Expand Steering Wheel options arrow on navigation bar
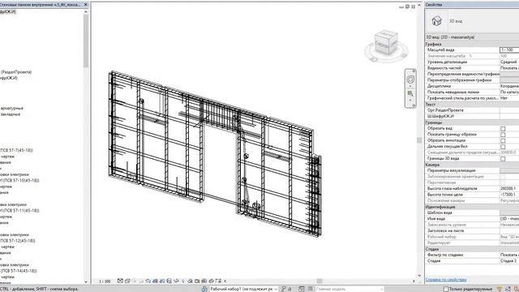This screenshot has width=519, height=292. [x=410, y=87]
